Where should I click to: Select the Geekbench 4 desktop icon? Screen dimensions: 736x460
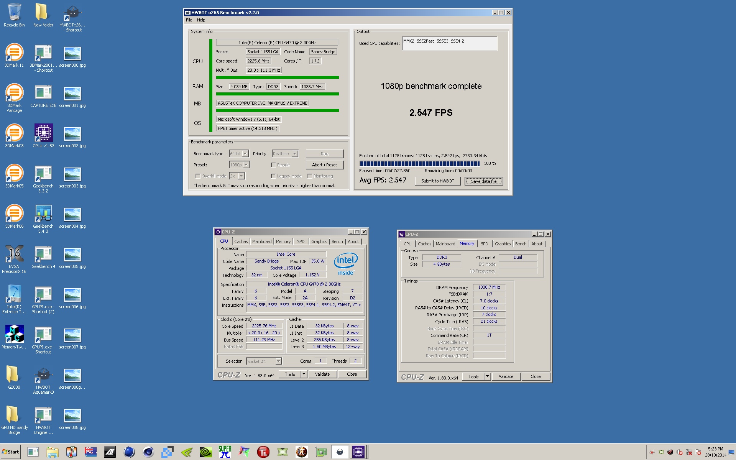43,257
